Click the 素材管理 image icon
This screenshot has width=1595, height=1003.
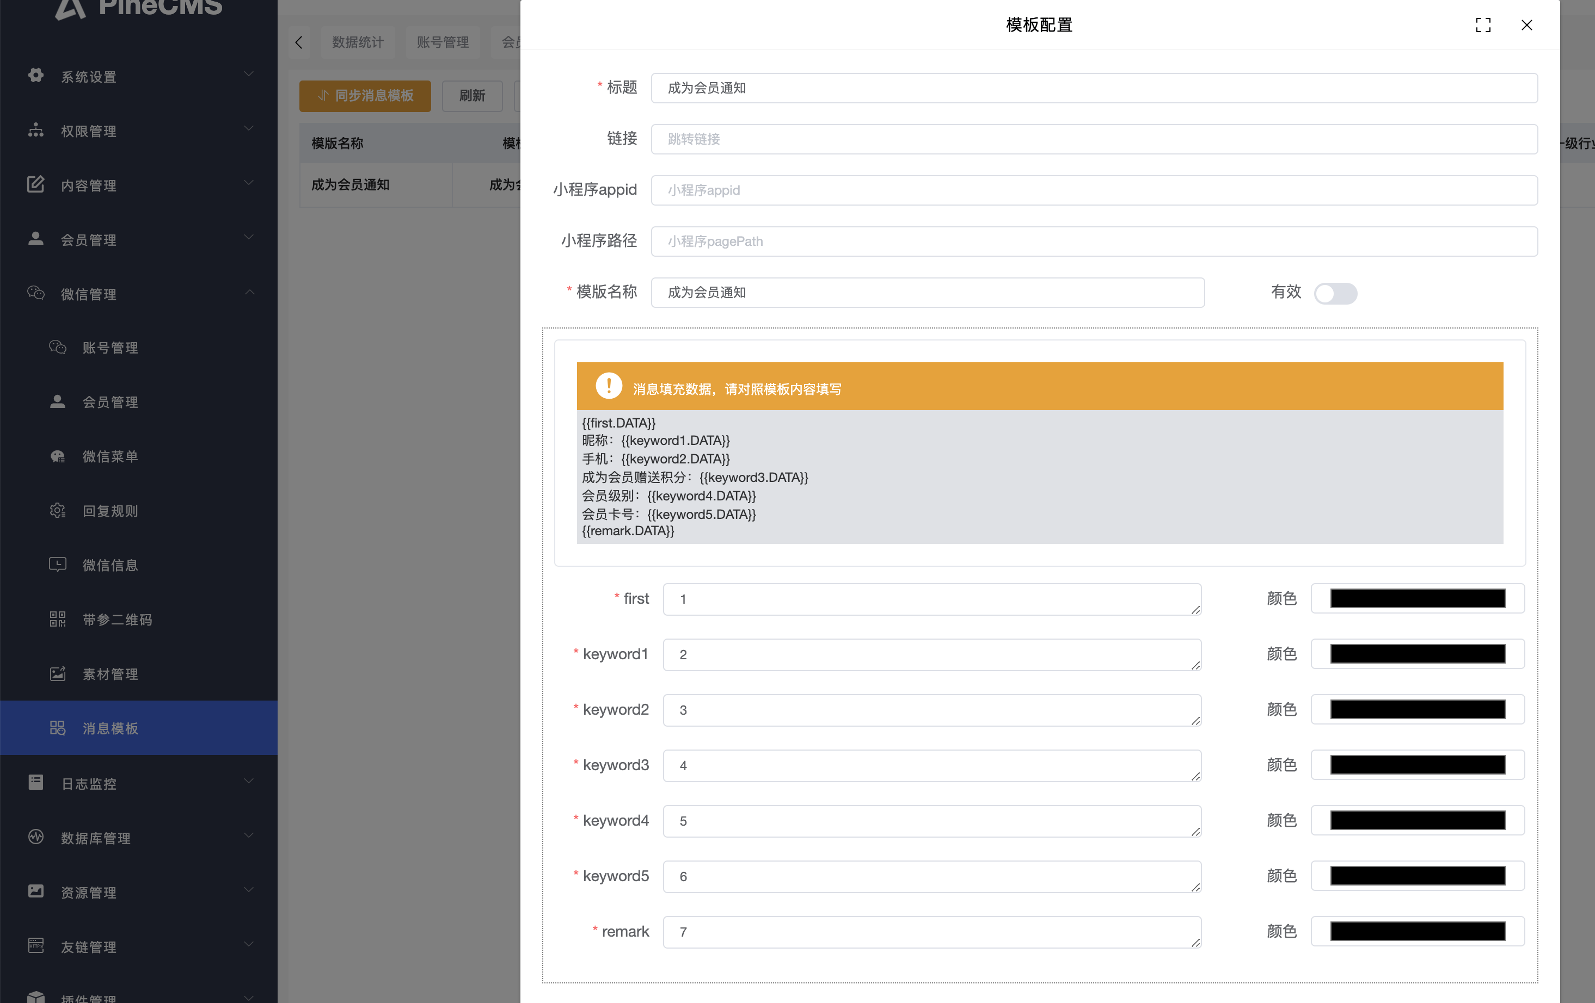[58, 673]
